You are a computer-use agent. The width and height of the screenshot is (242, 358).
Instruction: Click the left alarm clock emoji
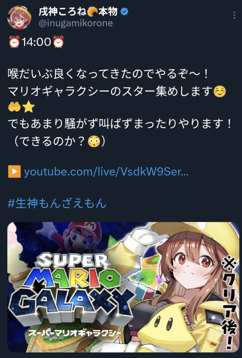coord(14,42)
